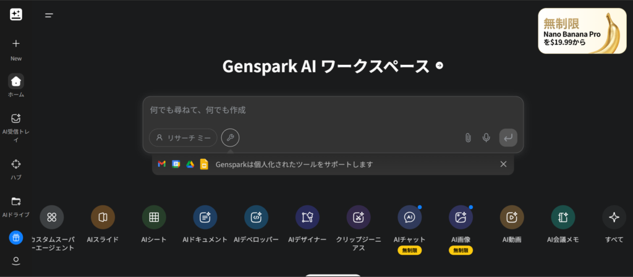Open the AIデザイナー agent

pyautogui.click(x=307, y=217)
